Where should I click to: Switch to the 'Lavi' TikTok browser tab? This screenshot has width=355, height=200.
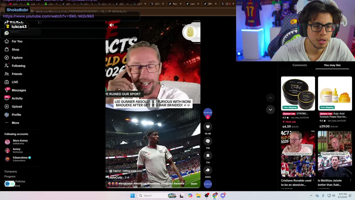point(193,4)
